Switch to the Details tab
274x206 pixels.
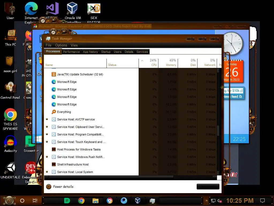tap(129, 52)
